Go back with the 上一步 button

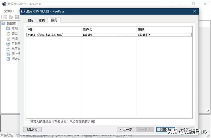tap(126, 129)
